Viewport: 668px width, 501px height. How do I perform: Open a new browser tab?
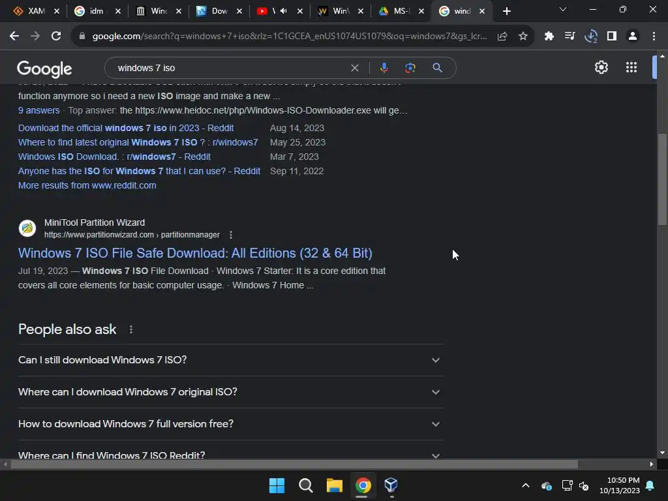click(x=506, y=11)
